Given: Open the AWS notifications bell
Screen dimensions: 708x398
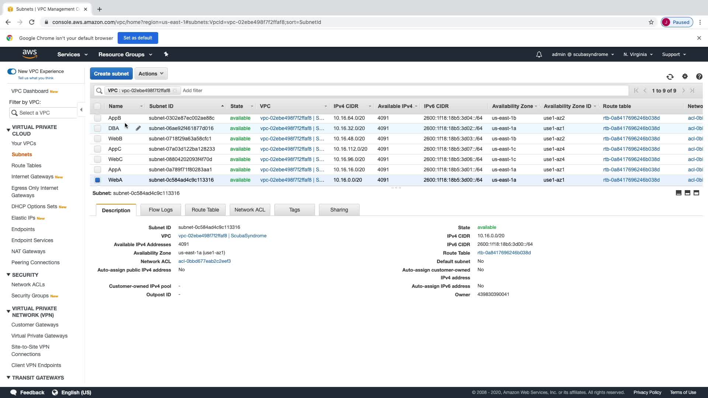Looking at the screenshot, I should point(539,55).
